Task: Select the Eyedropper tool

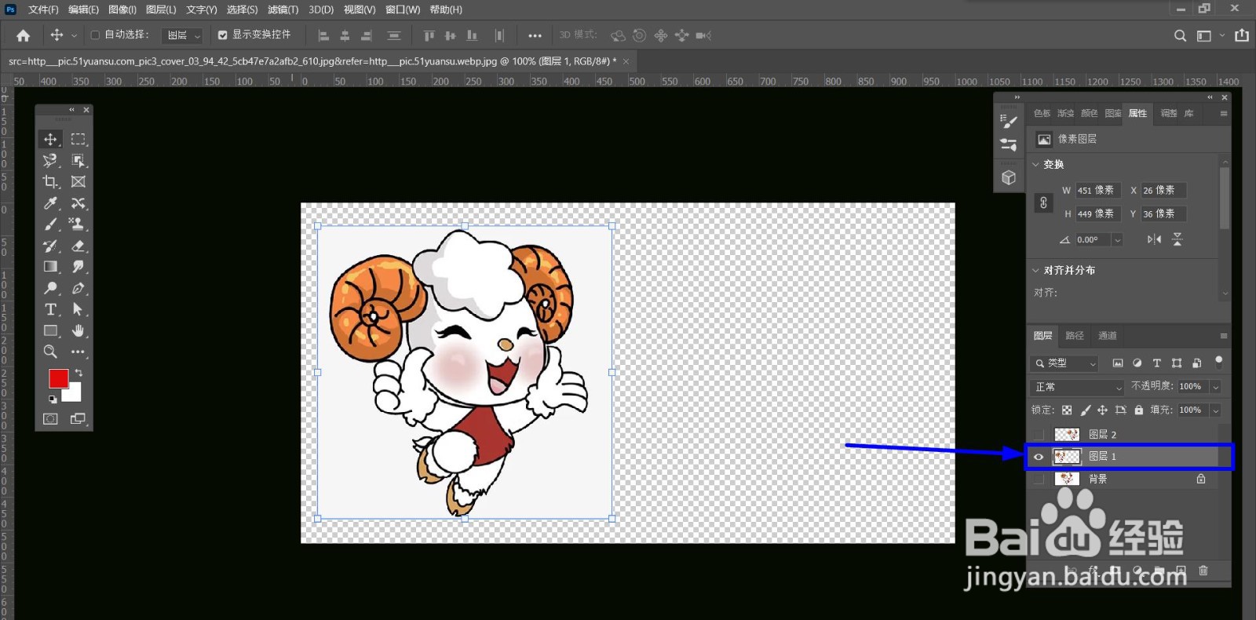Action: 50,203
